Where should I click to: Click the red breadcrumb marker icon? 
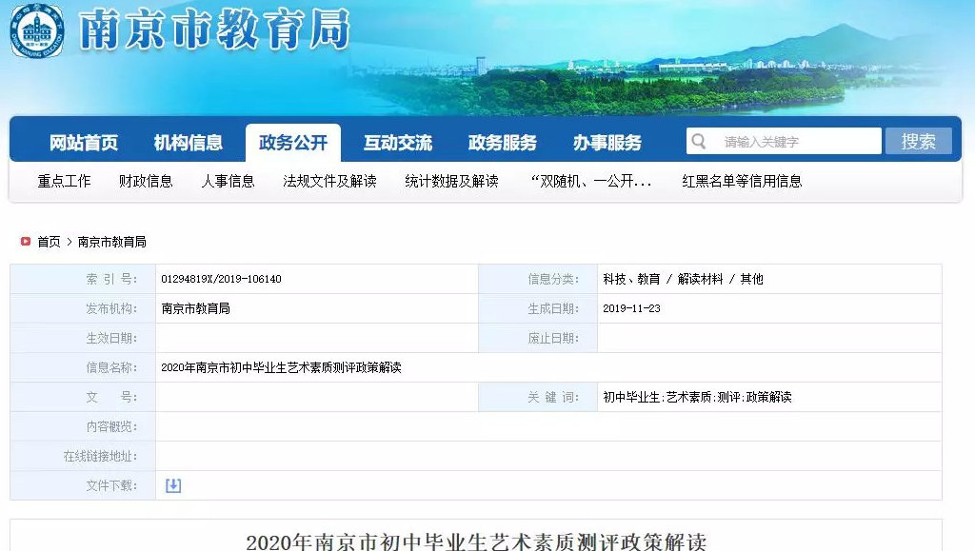[26, 241]
